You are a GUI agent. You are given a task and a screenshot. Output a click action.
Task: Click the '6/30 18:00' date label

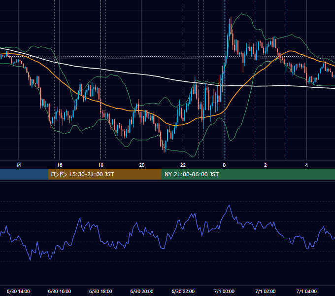click(x=100, y=291)
